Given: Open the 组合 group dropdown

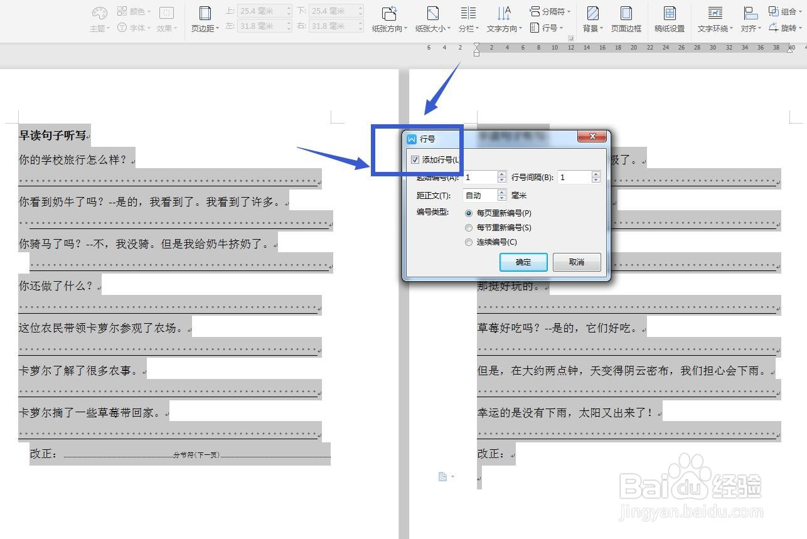Looking at the screenshot, I should [x=785, y=11].
